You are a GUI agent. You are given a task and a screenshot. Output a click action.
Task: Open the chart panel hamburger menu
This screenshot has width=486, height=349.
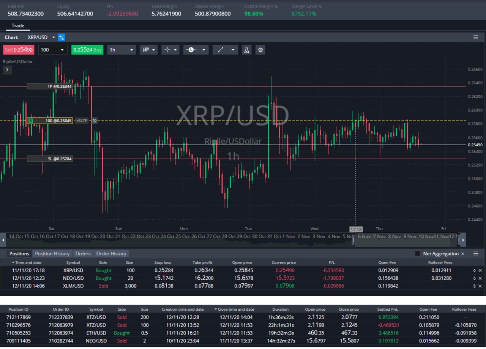[476, 37]
